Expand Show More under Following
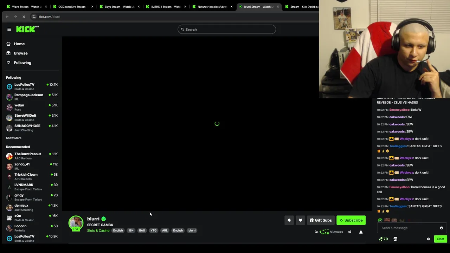450x253 pixels. (14, 138)
